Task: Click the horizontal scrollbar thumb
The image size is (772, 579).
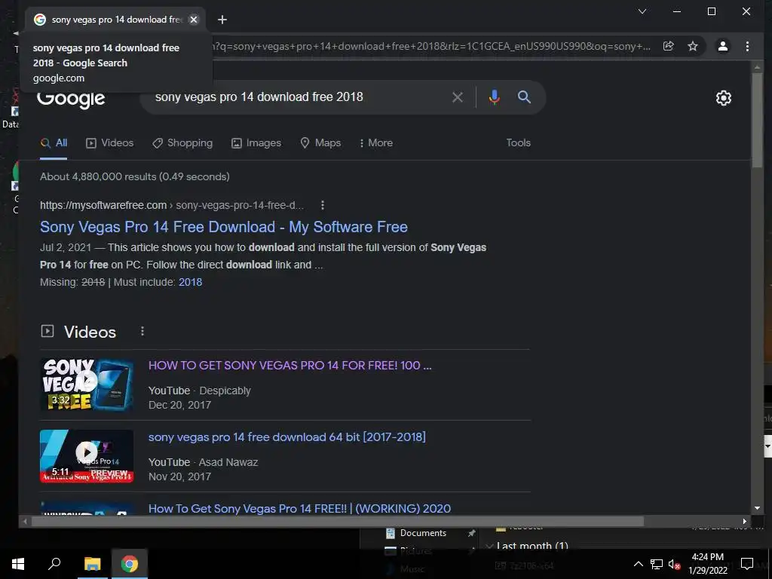Action: pyautogui.click(x=337, y=522)
